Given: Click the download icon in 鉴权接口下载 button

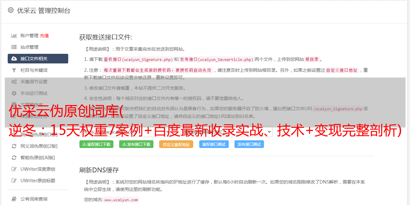Looking at the screenshot, I should (84, 144).
